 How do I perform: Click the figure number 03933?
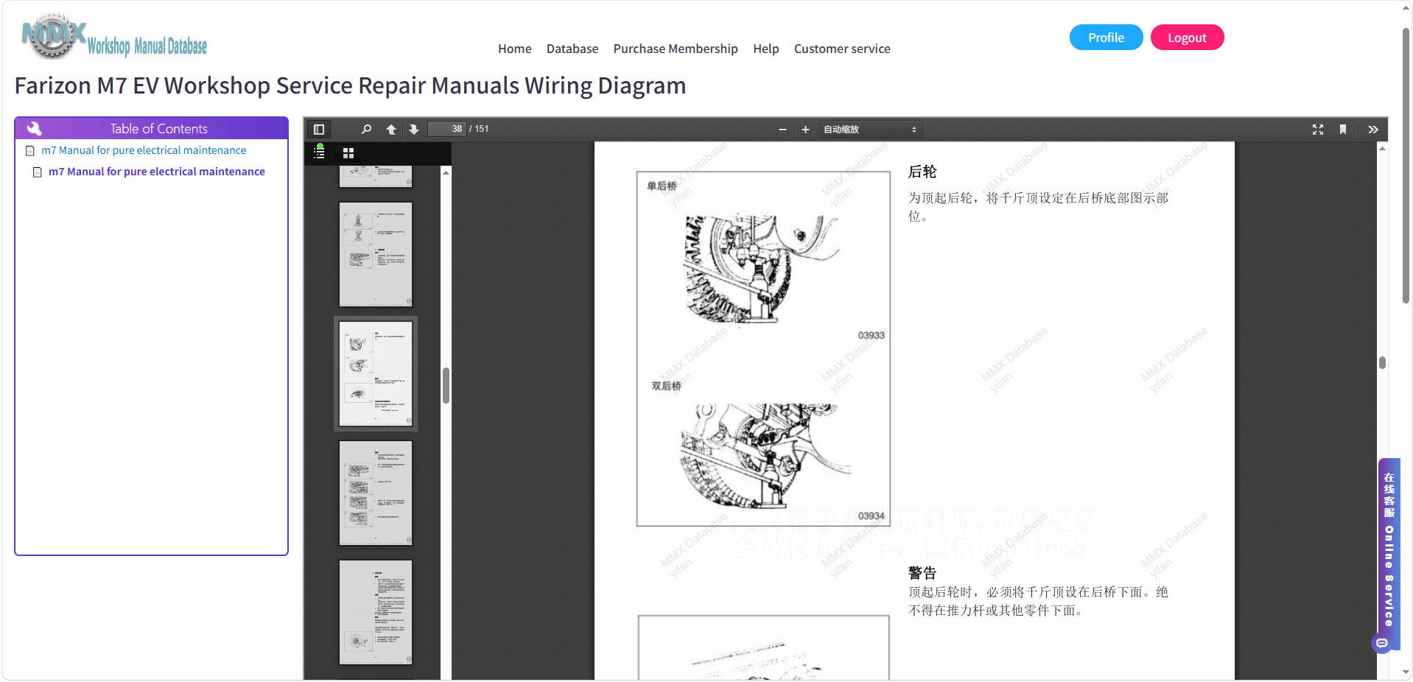871,336
